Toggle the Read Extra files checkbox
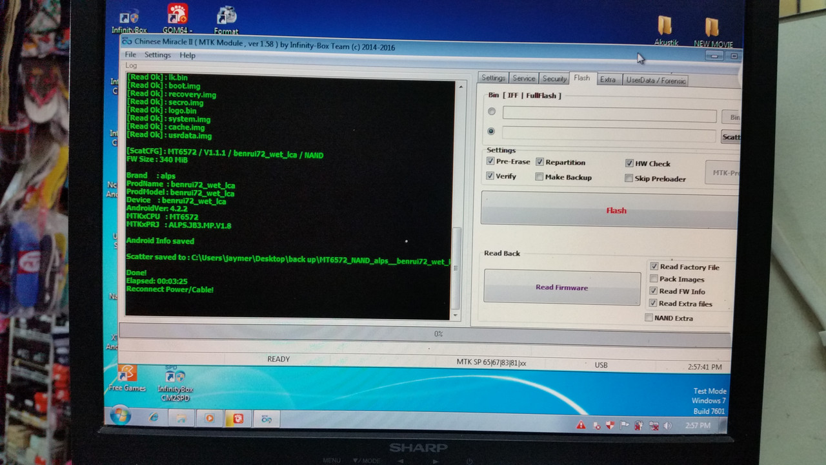The width and height of the screenshot is (826, 465). tap(653, 303)
